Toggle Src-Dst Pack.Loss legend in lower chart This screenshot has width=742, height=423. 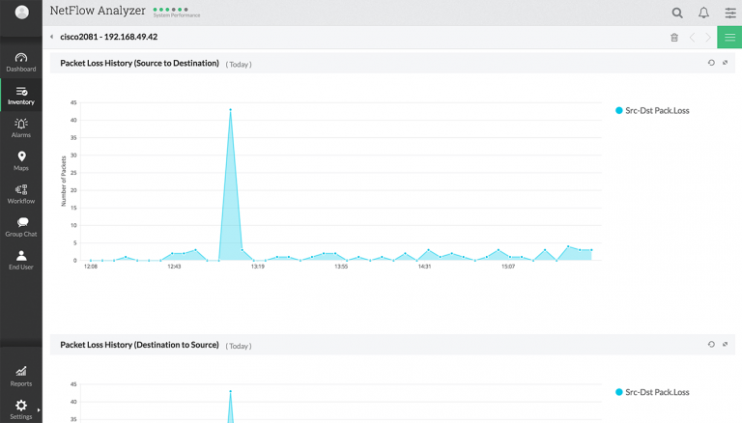(x=652, y=392)
